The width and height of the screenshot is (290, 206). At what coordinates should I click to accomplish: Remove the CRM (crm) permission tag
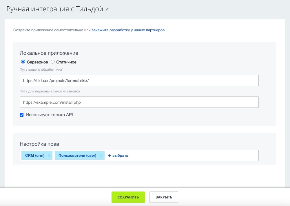tap(49, 155)
